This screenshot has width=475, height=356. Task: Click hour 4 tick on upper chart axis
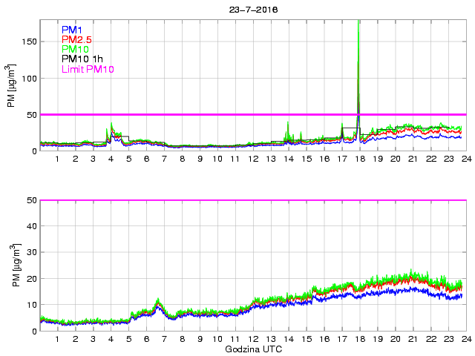tap(111, 159)
